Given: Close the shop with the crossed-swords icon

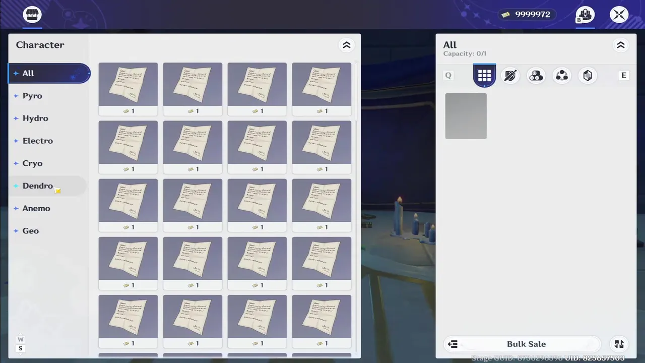Looking at the screenshot, I should (619, 14).
